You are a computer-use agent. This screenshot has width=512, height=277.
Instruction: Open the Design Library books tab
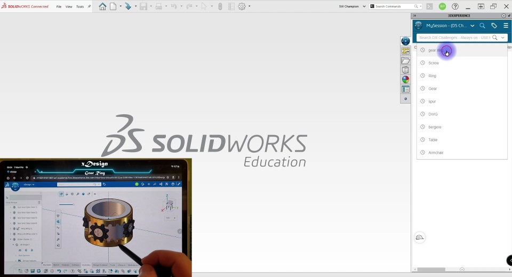[405, 70]
